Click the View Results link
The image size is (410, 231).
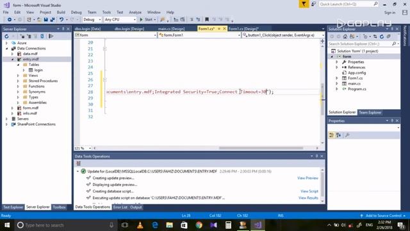pos(308,198)
